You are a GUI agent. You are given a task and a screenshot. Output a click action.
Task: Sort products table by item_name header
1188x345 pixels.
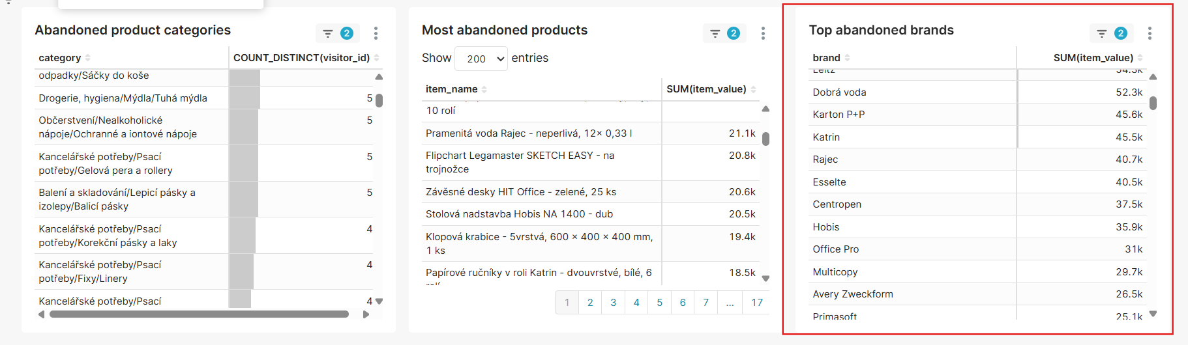[452, 89]
